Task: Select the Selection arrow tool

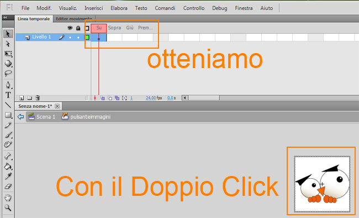Action: click(8, 34)
